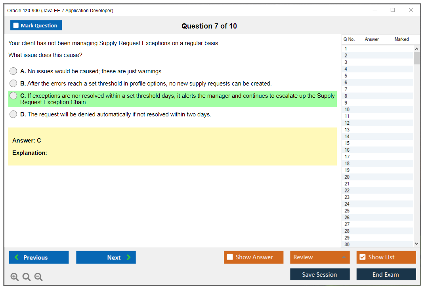Screen dimensions: 426x291
Task: Switch to the Marked column header
Action: click(401, 39)
